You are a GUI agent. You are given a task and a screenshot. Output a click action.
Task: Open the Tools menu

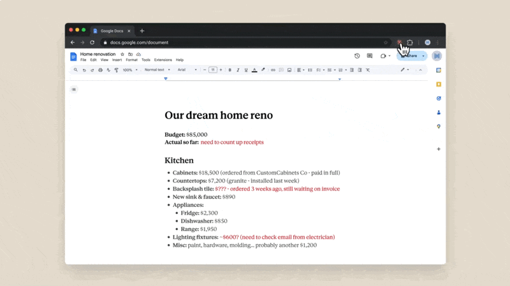coord(146,60)
